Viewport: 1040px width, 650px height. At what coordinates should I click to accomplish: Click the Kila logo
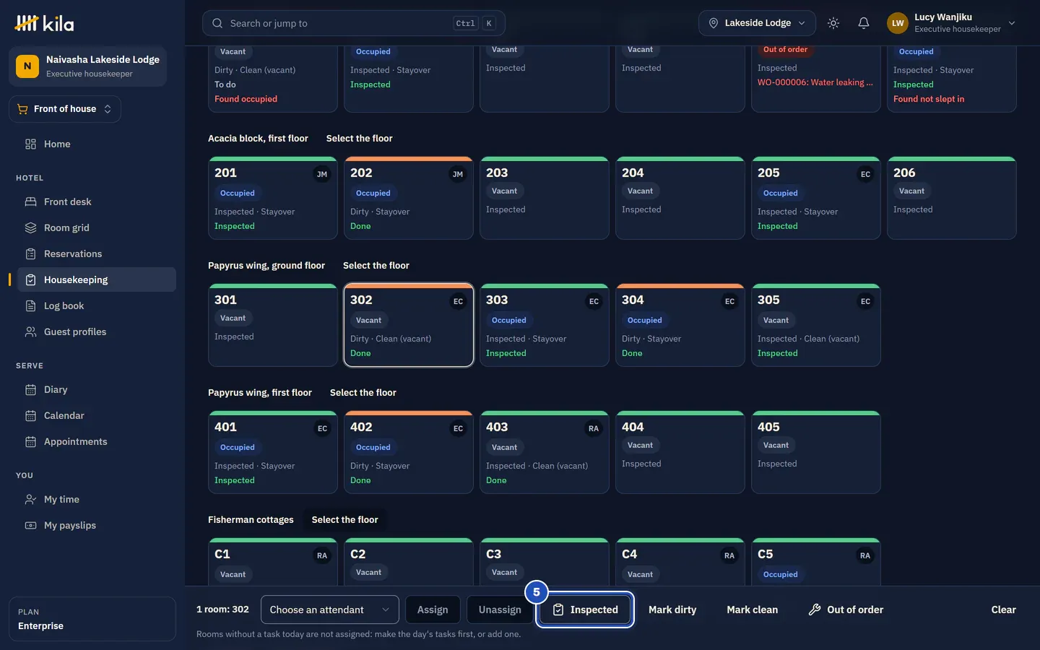(x=44, y=23)
